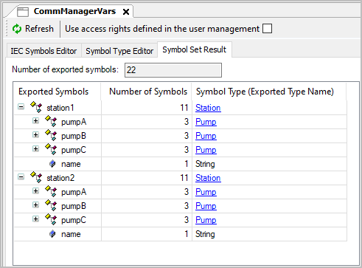
Task: Click pumpC structure icon under station2
Action: click(51, 220)
